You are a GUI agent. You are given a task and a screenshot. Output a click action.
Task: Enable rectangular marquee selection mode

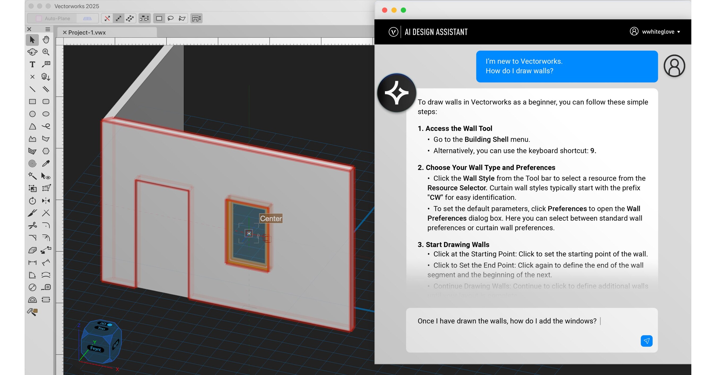(x=159, y=18)
